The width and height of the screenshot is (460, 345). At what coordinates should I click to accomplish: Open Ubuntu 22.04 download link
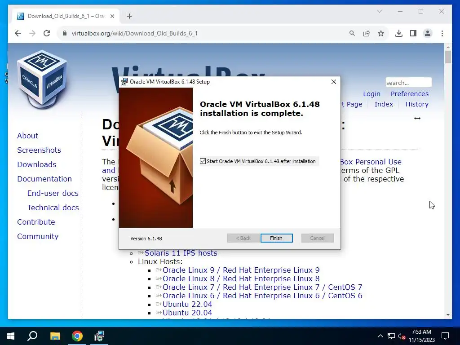[187, 304]
